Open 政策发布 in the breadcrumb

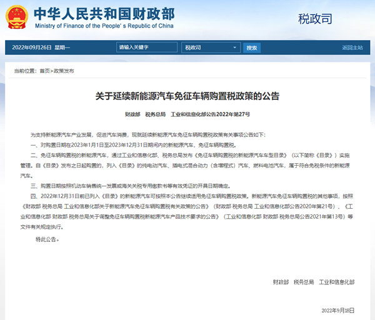tap(64, 71)
